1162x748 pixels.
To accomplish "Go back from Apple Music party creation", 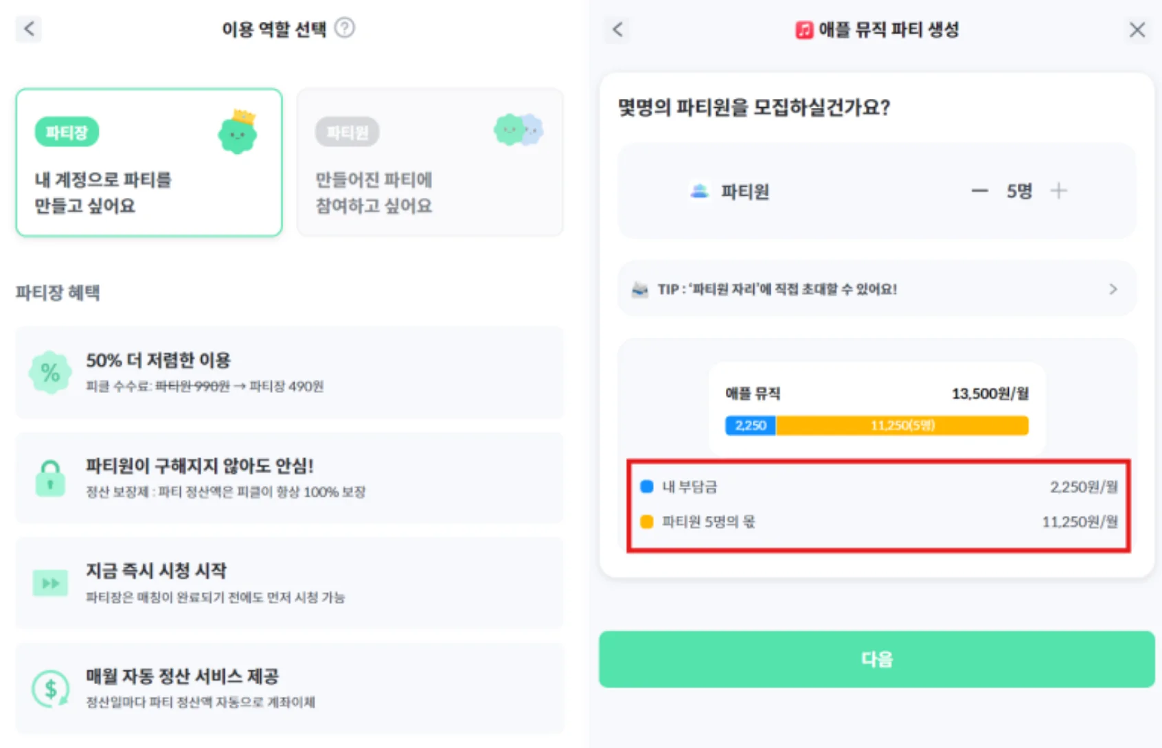I will [618, 30].
